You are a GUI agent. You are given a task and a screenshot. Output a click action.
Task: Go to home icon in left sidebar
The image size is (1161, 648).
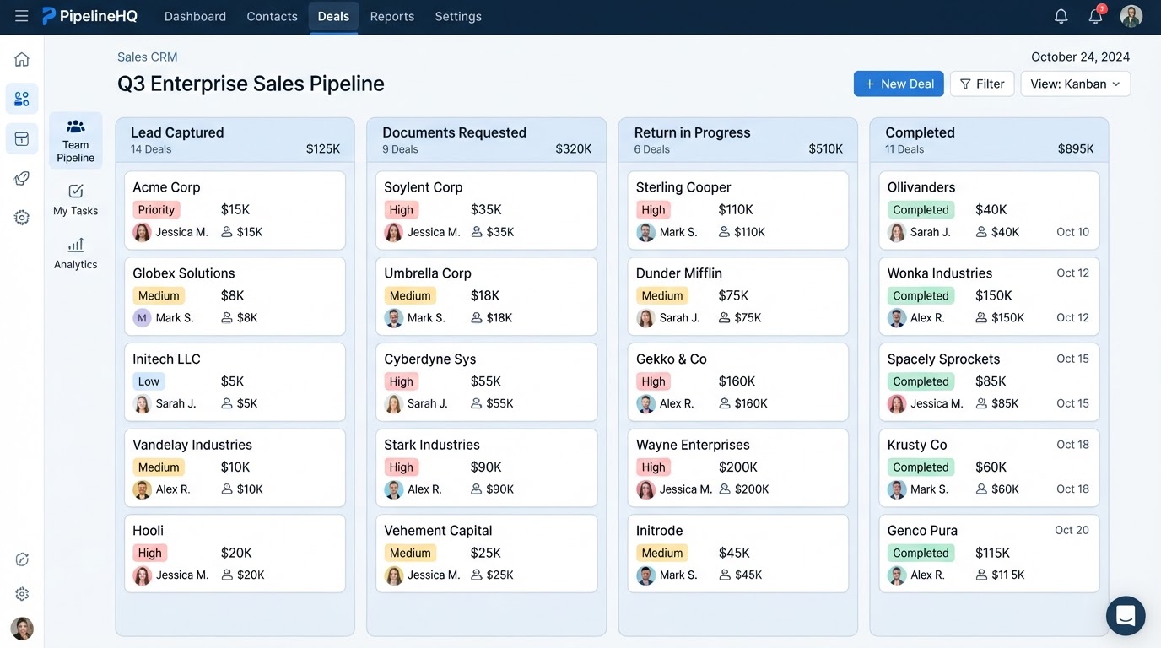click(x=22, y=59)
